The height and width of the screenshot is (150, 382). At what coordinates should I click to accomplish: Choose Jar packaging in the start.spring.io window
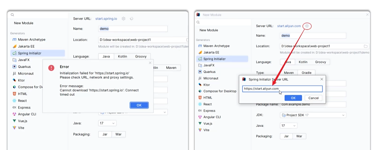tap(105, 134)
